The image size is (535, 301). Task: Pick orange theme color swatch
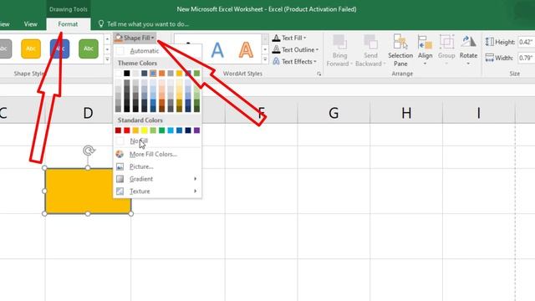tap(161, 74)
